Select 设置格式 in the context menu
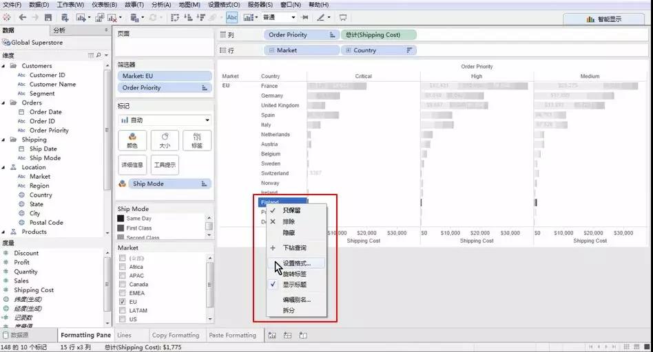 coord(297,263)
